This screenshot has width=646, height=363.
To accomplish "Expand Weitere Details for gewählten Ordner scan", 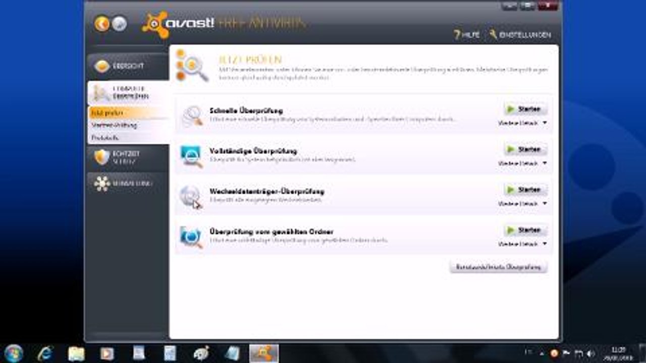I will (522, 244).
